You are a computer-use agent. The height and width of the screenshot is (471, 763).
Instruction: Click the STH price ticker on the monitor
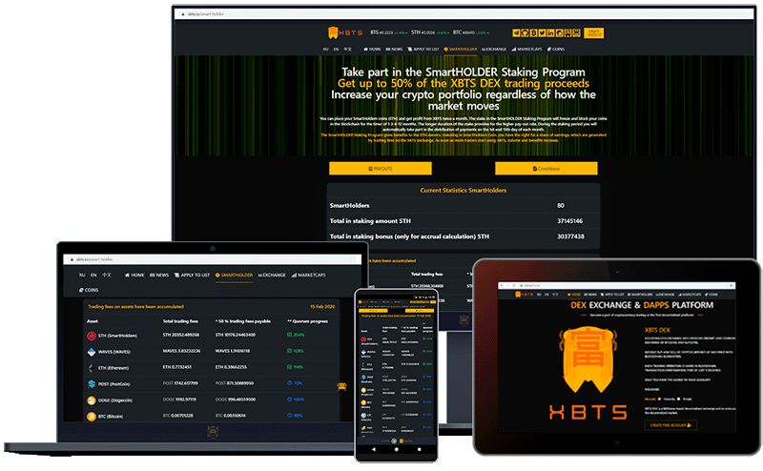[430, 32]
